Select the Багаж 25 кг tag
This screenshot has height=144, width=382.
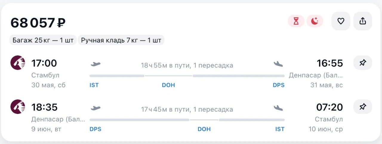pos(43,40)
